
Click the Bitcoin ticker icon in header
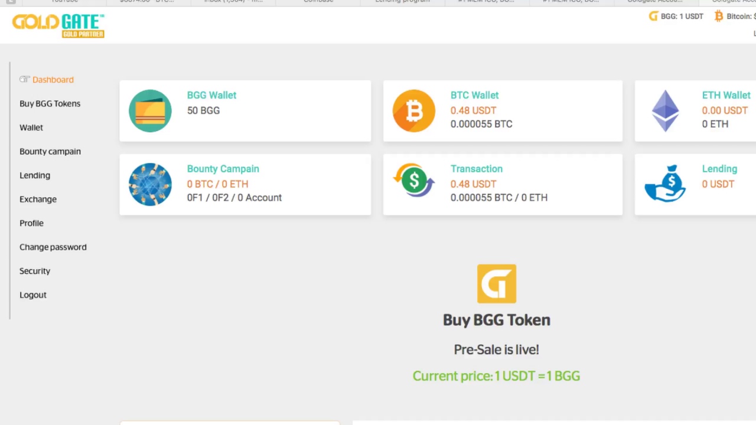click(719, 16)
